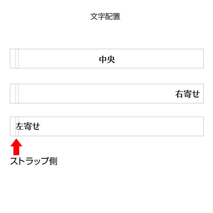The height and width of the screenshot is (213, 213).
Task: Click the 左 kanji in the left-aligned bar
Action: (x=20, y=126)
